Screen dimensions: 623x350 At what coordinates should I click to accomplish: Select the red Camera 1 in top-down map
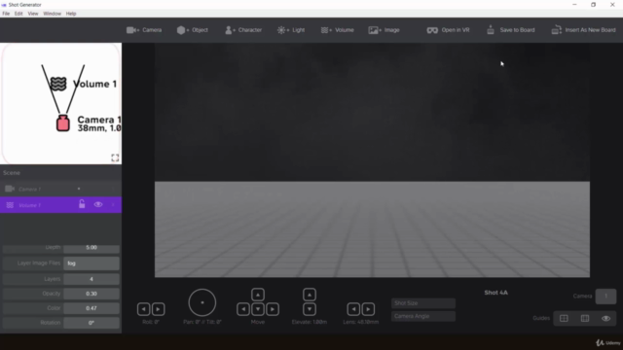click(62, 123)
